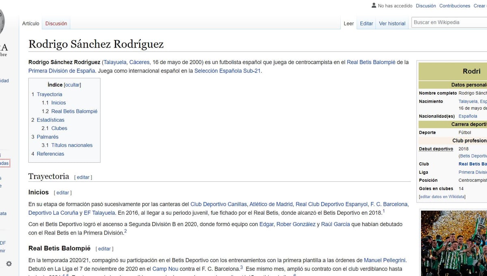Open the Ver historial tab
This screenshot has height=276, width=487.
pos(392,24)
